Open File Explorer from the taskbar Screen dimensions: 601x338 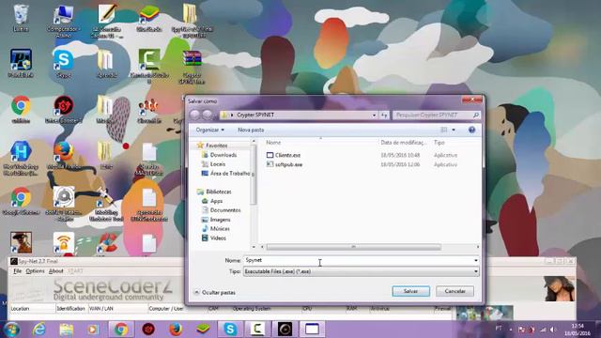(x=66, y=330)
